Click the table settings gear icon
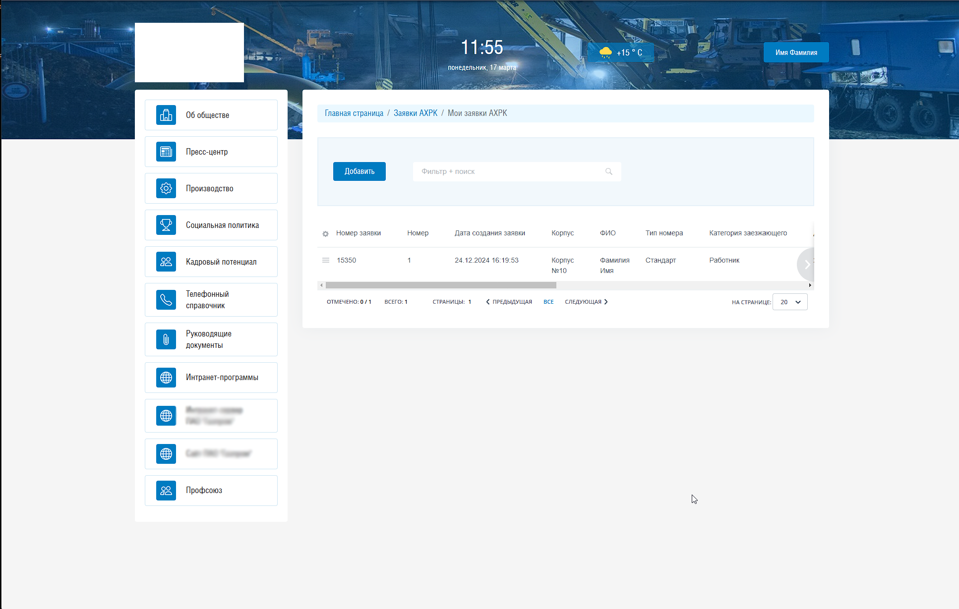This screenshot has height=609, width=959. click(325, 234)
